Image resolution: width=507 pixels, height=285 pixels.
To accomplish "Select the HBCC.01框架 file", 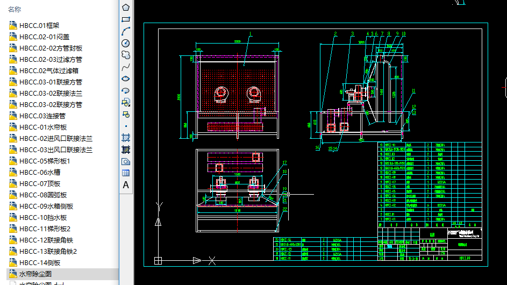I will click(x=39, y=25).
